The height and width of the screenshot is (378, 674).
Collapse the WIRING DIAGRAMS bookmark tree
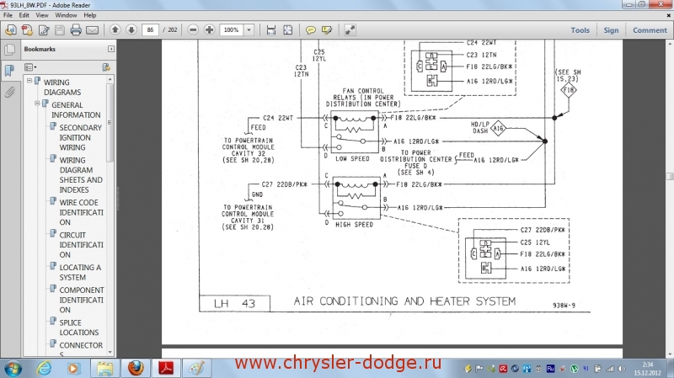[x=29, y=80]
